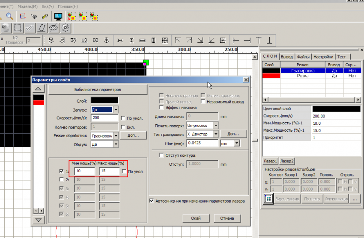Viewport: 364px width, 238px height.
Task: Click the dashed selection rectangle icon
Action: pos(18,28)
